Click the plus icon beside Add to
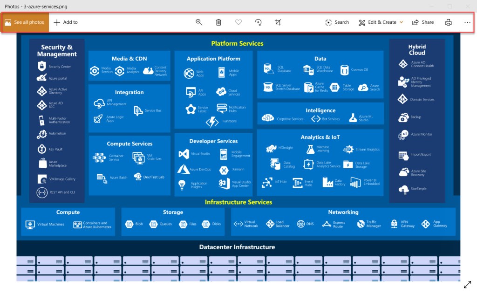This screenshot has width=477, height=294. (x=57, y=22)
